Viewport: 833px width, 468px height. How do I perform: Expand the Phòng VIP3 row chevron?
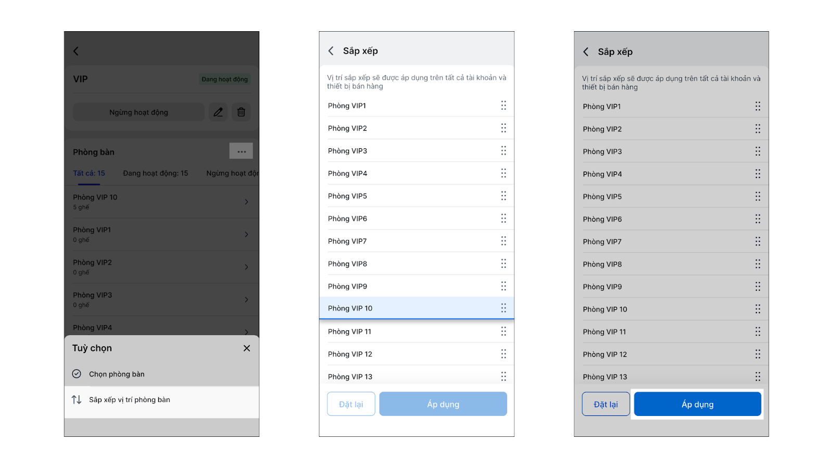pyautogui.click(x=246, y=300)
